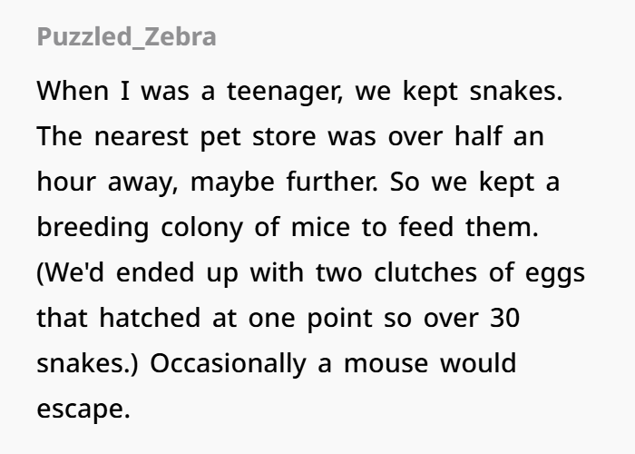
Task: Click on the word "eggs"
Action: click(x=555, y=274)
